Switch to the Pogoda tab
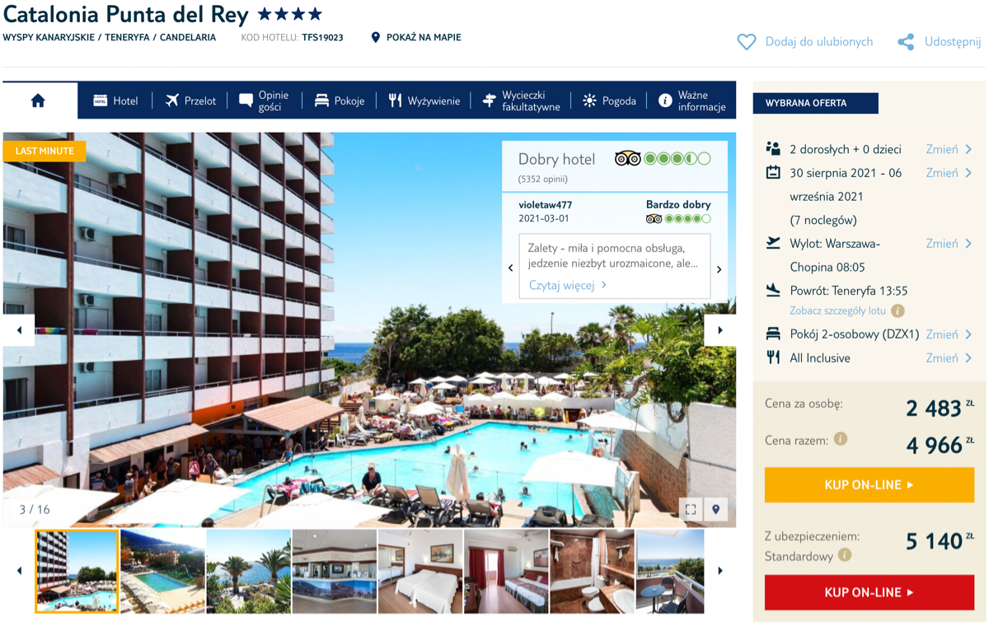 tap(609, 100)
